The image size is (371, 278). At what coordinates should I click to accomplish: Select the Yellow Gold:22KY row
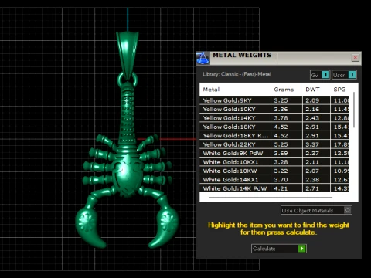(x=274, y=144)
